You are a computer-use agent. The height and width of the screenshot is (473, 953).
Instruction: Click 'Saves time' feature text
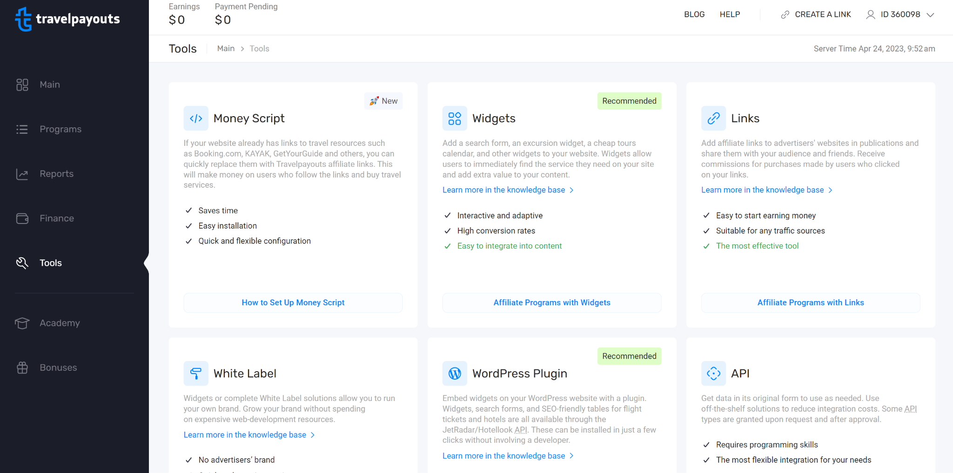[218, 210]
